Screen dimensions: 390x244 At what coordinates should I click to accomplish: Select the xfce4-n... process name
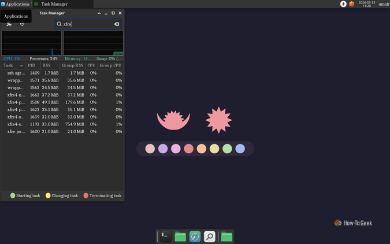16,95
